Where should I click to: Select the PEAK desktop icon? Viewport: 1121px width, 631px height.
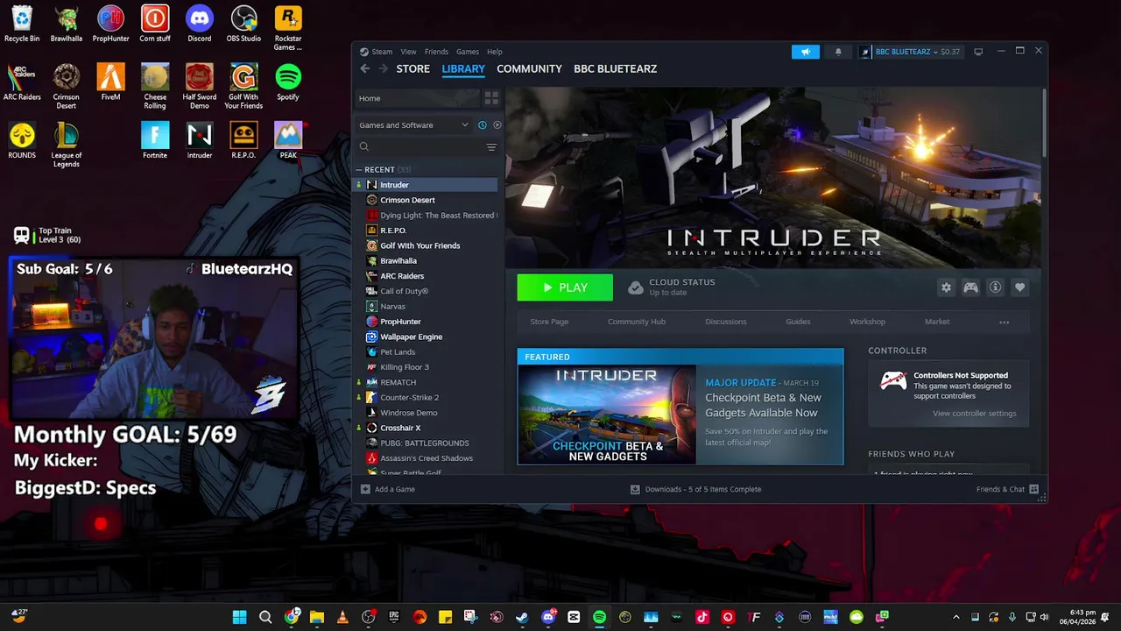pyautogui.click(x=288, y=140)
